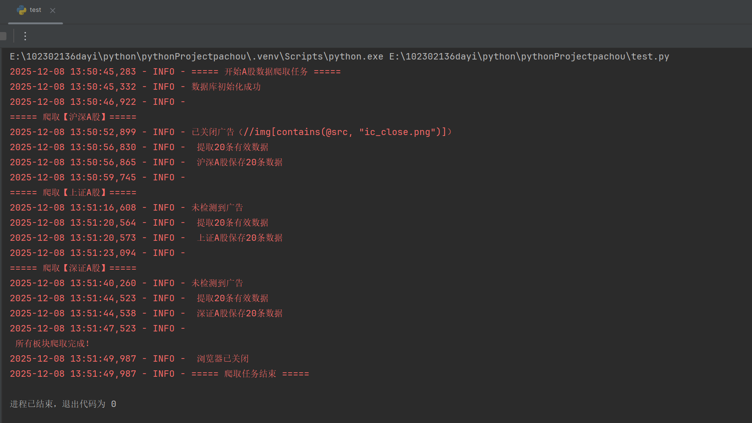This screenshot has width=752, height=423.
Task: Select the test run tab label
Action: (36, 10)
